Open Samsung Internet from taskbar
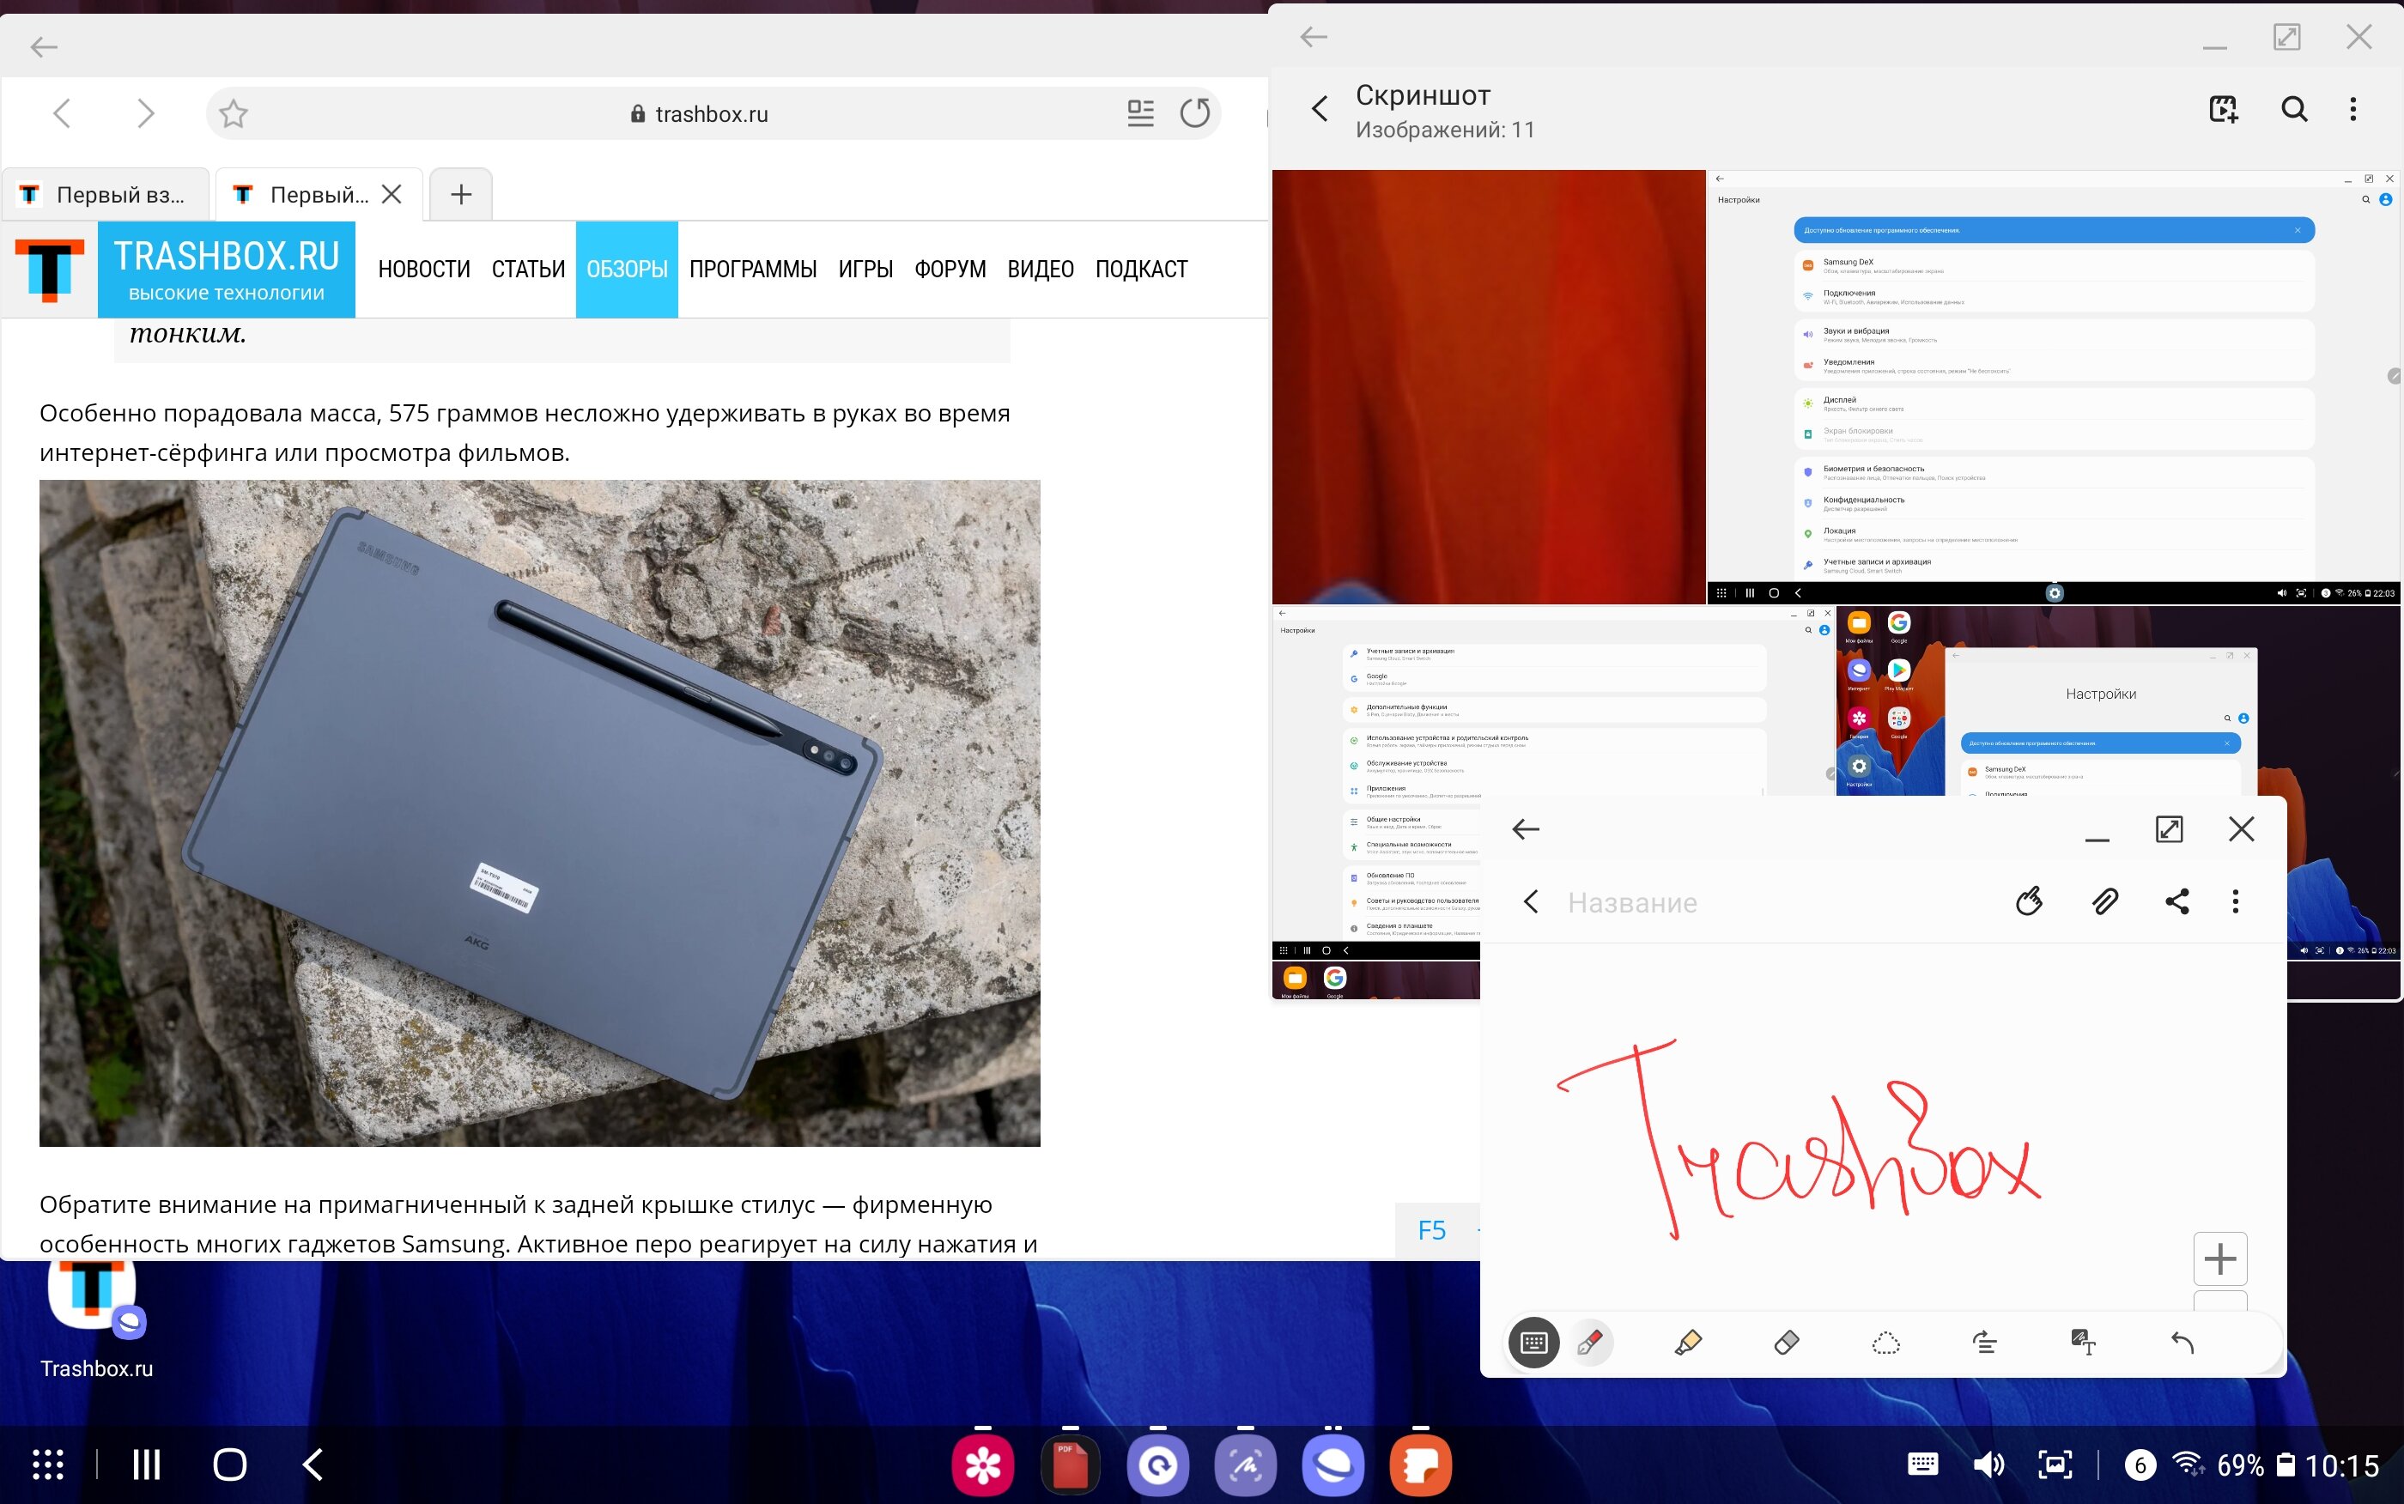The width and height of the screenshot is (2404, 1504). click(x=1333, y=1465)
